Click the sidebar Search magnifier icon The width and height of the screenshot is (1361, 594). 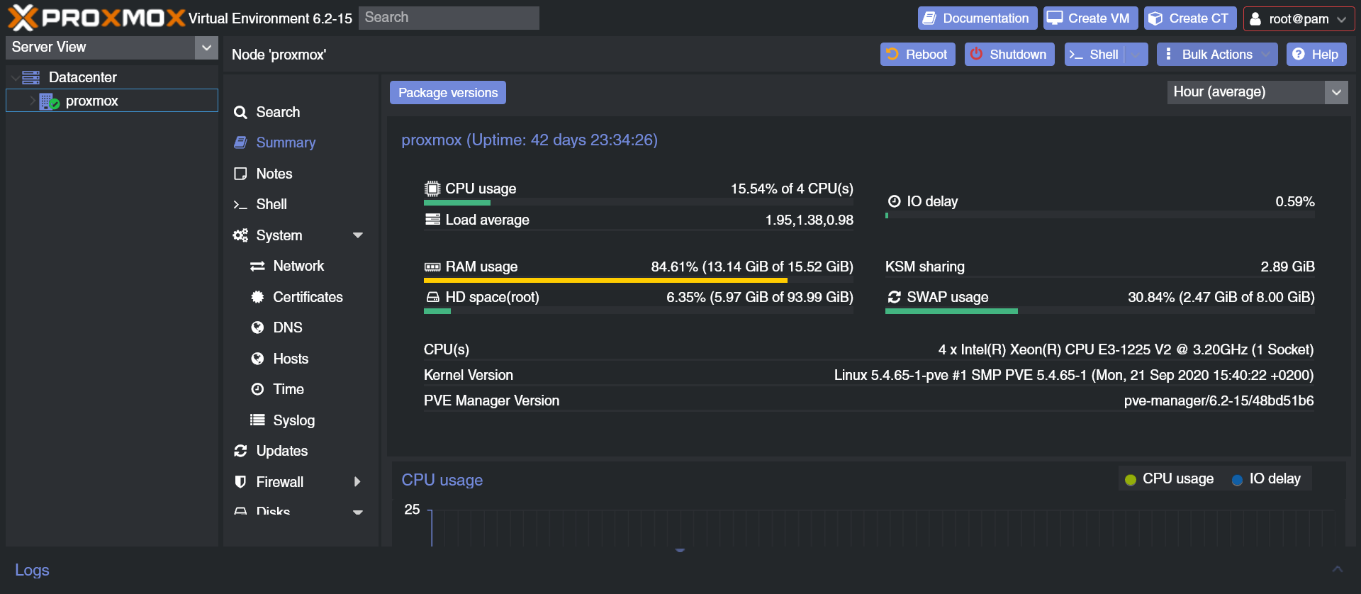[240, 112]
